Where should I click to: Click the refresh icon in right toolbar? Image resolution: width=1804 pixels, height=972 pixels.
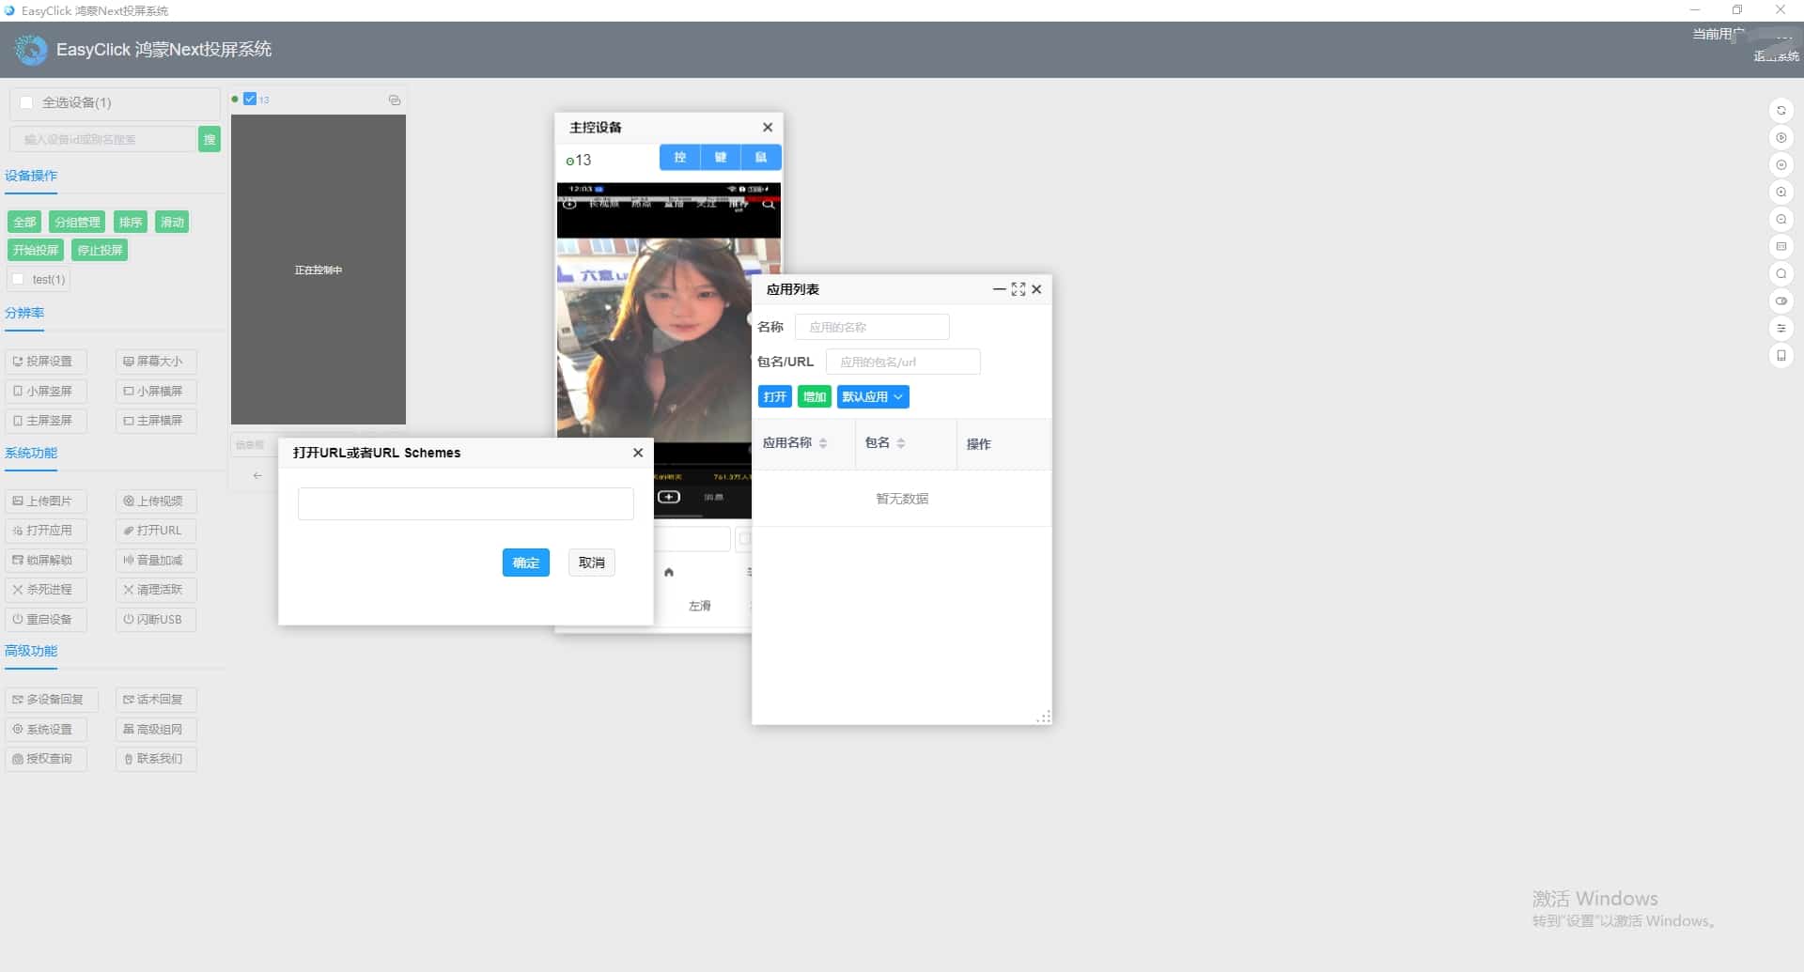coord(1781,111)
